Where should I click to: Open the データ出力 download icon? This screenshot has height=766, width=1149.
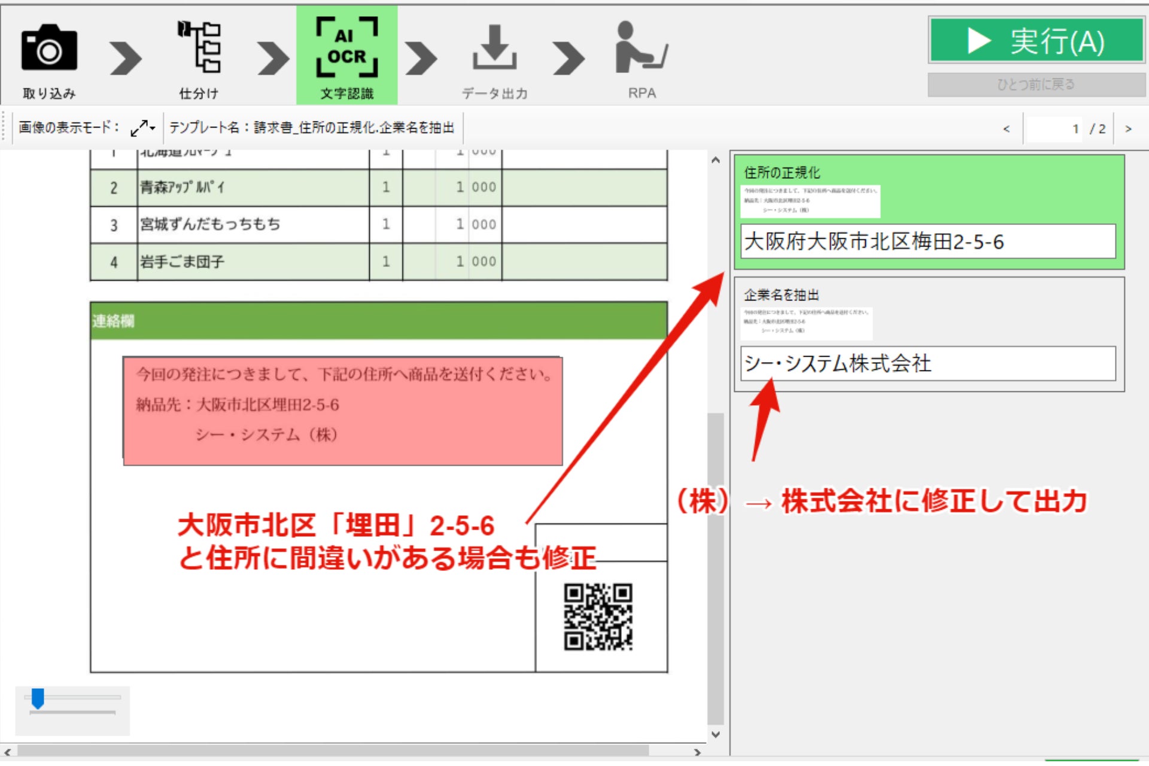pyautogui.click(x=494, y=48)
